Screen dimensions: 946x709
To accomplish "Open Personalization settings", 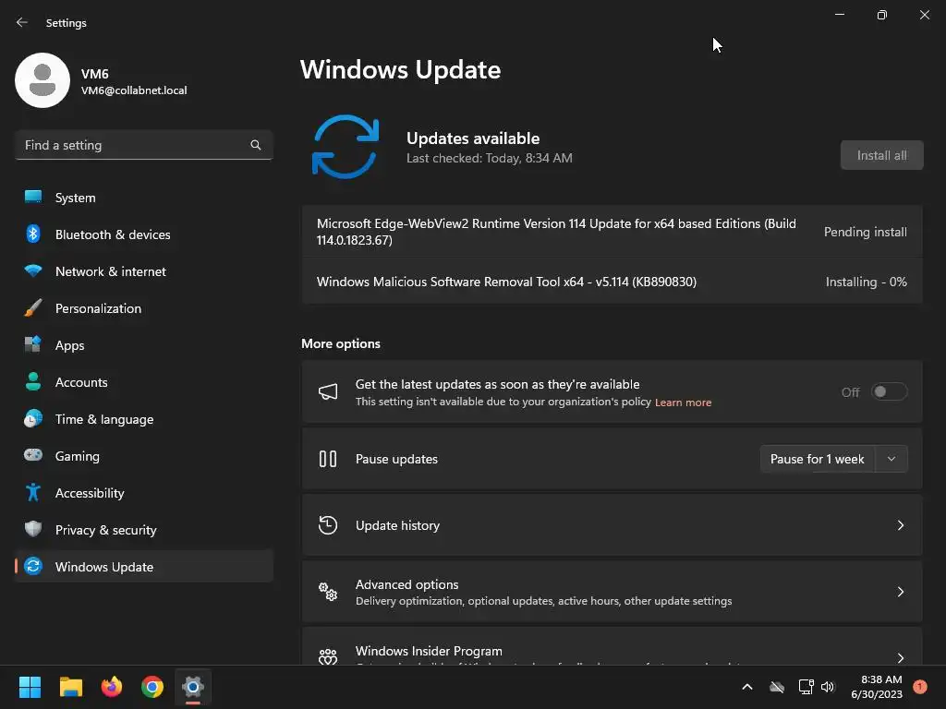I will (x=143, y=308).
